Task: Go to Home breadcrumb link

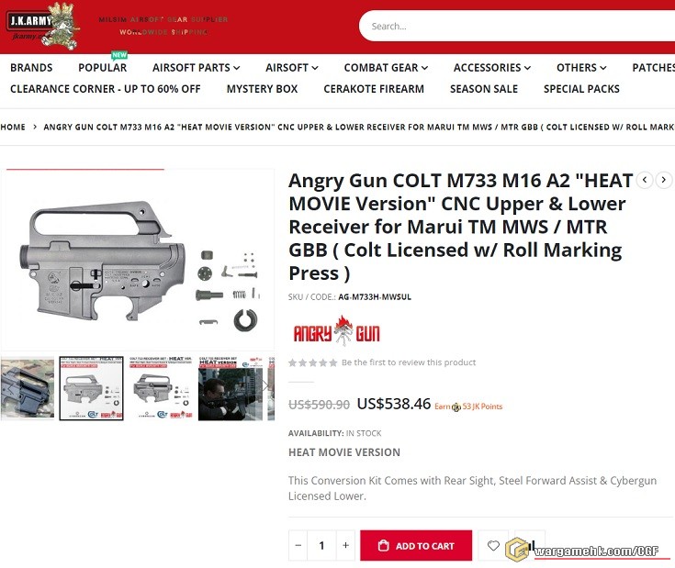Action: pyautogui.click(x=13, y=128)
